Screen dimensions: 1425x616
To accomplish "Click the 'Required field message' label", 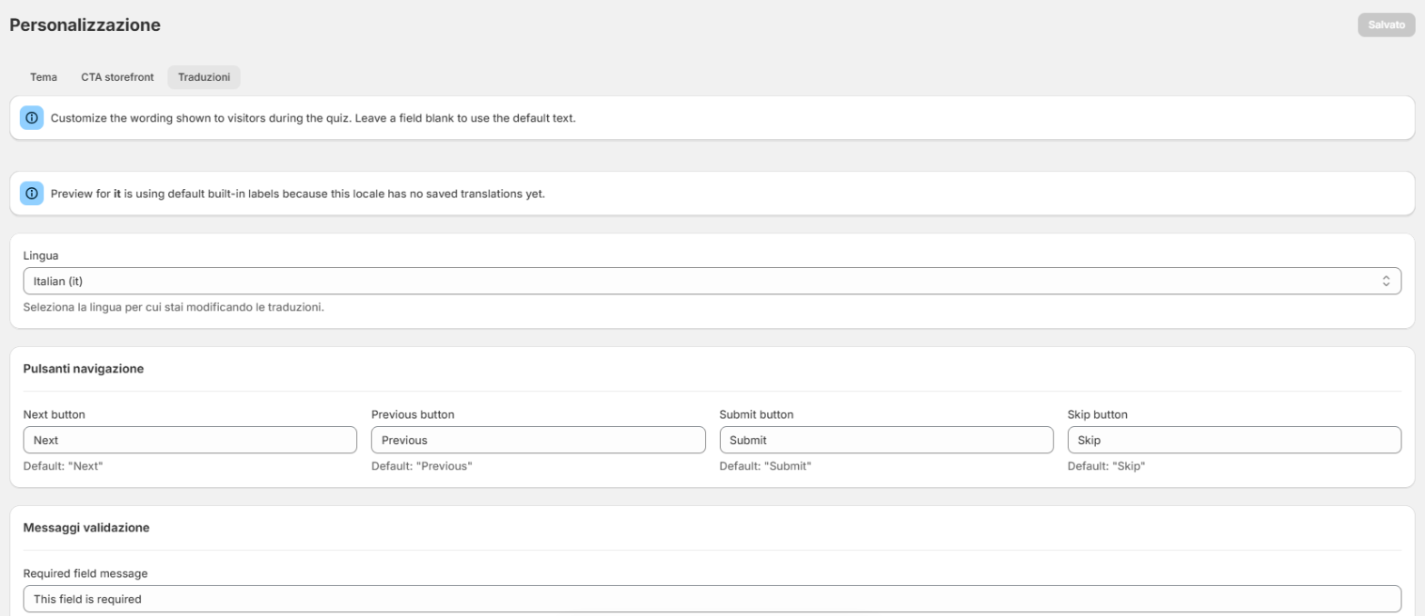I will (x=85, y=574).
